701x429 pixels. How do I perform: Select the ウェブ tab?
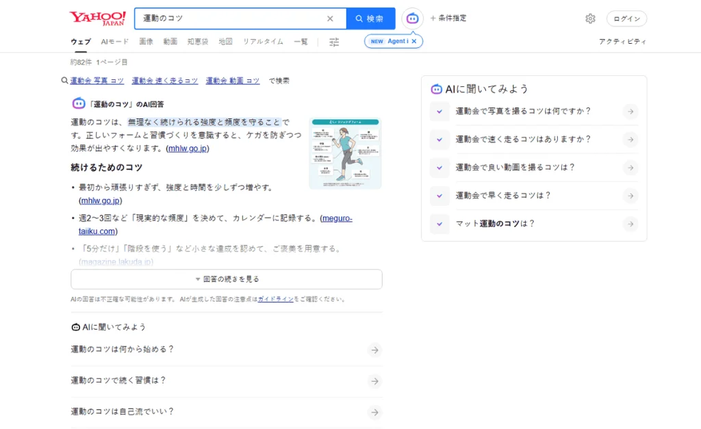point(81,42)
